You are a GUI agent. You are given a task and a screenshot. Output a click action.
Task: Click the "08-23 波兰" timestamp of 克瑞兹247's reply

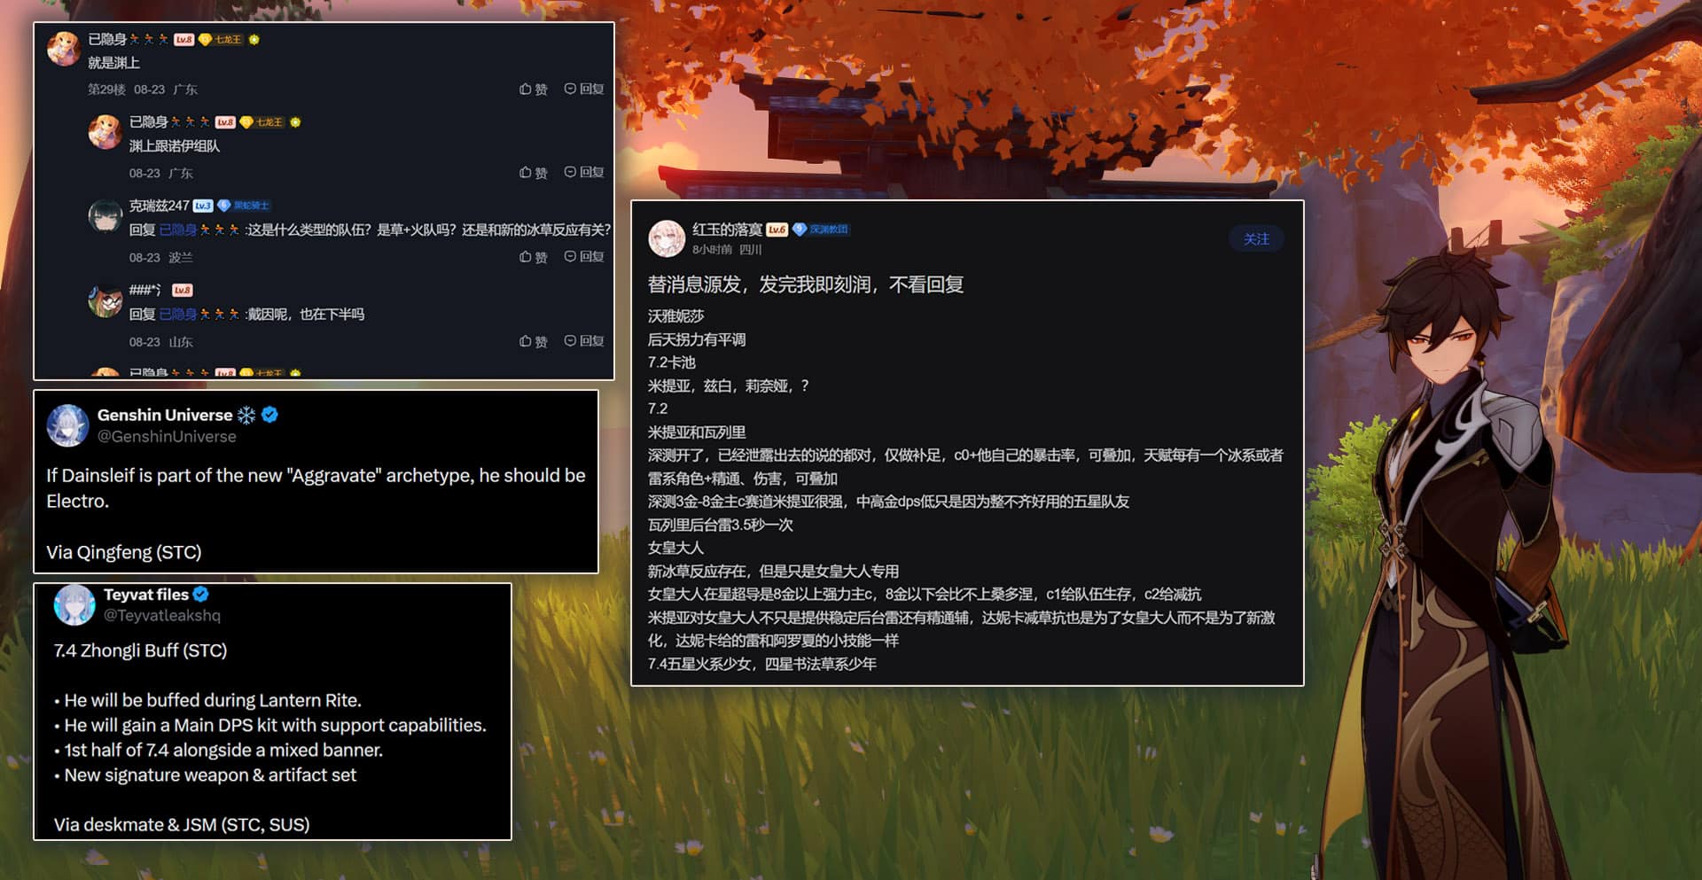160,258
